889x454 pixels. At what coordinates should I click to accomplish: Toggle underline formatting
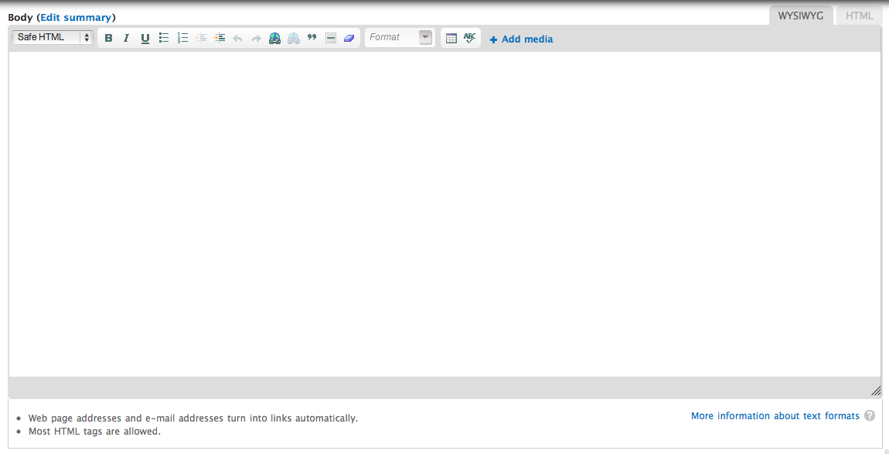click(x=145, y=38)
